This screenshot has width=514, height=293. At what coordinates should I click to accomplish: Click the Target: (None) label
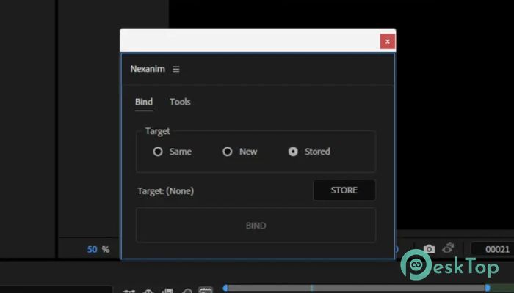(x=165, y=191)
